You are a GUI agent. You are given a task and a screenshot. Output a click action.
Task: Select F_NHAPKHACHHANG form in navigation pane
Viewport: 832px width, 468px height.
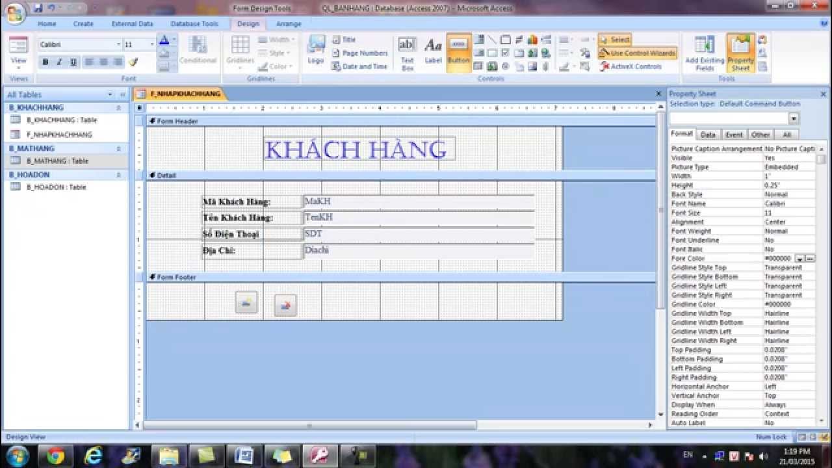click(59, 135)
